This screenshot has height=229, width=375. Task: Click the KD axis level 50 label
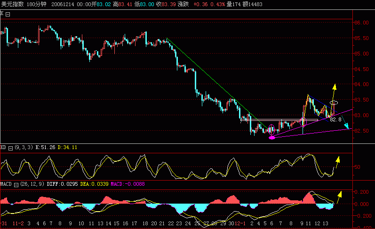(x=357, y=167)
